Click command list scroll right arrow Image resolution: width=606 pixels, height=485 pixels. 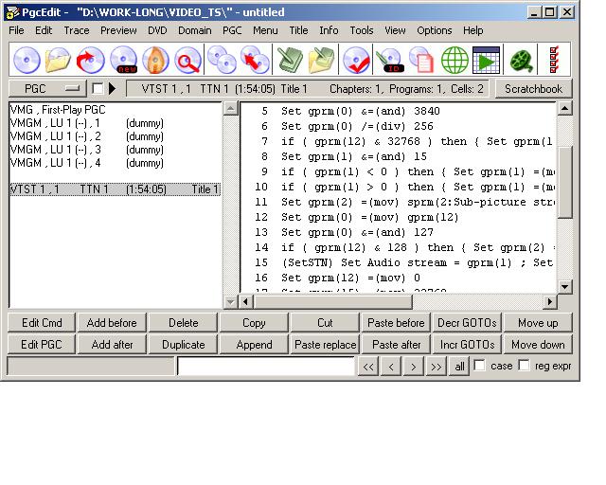coord(550,301)
